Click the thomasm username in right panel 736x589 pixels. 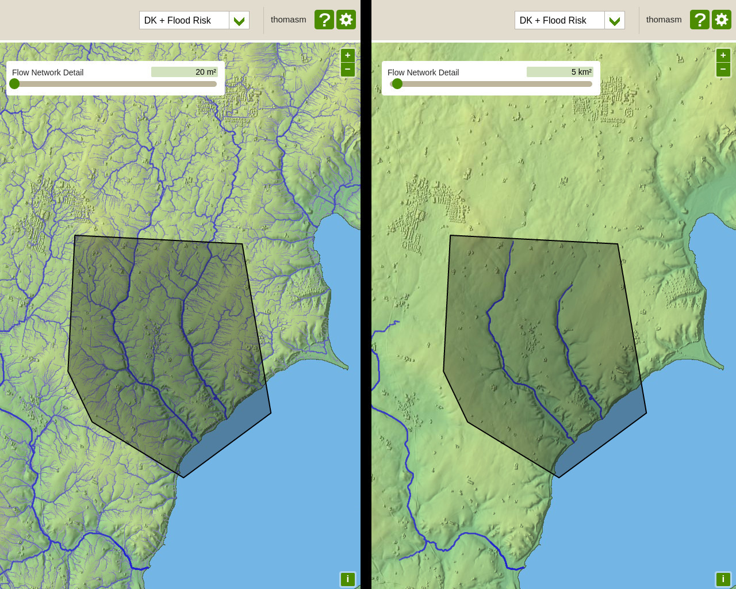664,20
